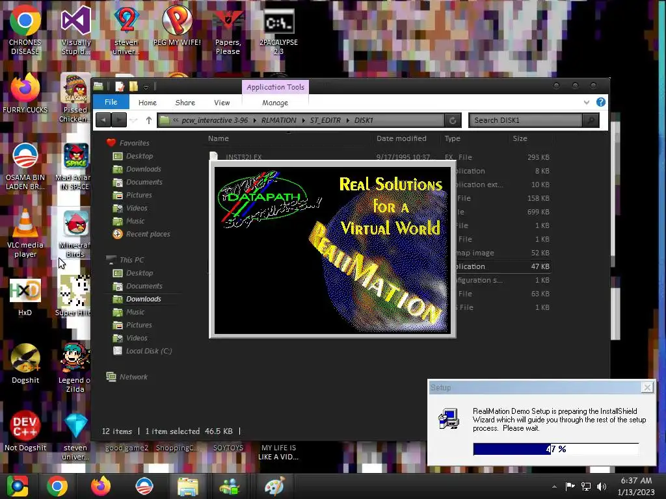Open the recent locations dropdown in Explorer
Viewport: 666px width, 499px height.
pyautogui.click(x=134, y=120)
